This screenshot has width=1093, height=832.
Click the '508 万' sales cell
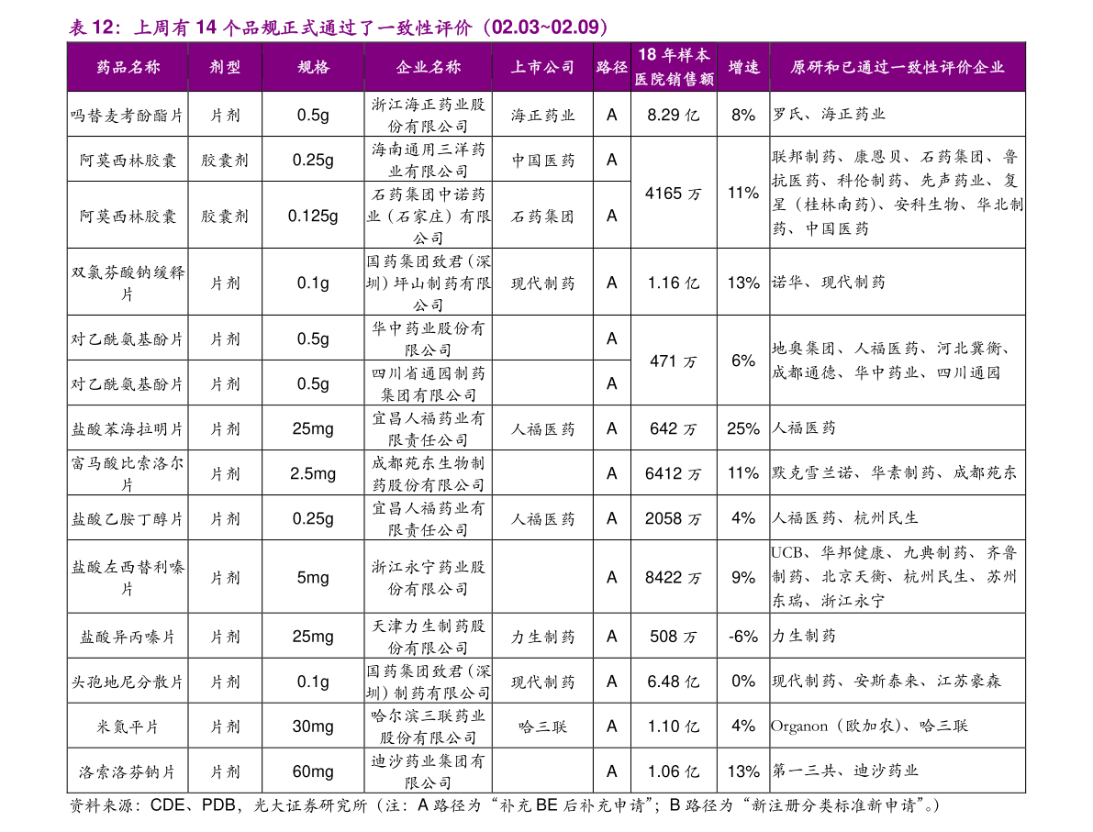pos(674,637)
